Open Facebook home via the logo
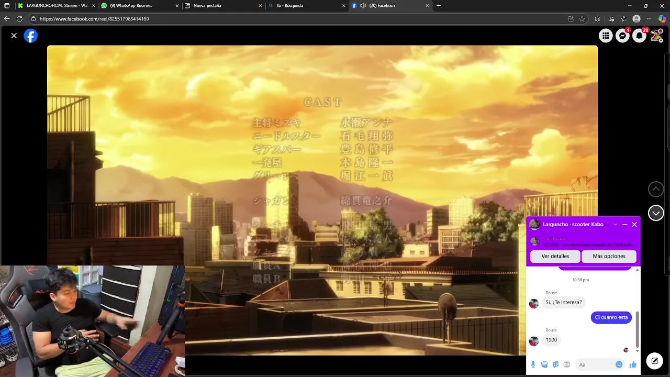Screen dimensions: 670x377 (x=31, y=36)
